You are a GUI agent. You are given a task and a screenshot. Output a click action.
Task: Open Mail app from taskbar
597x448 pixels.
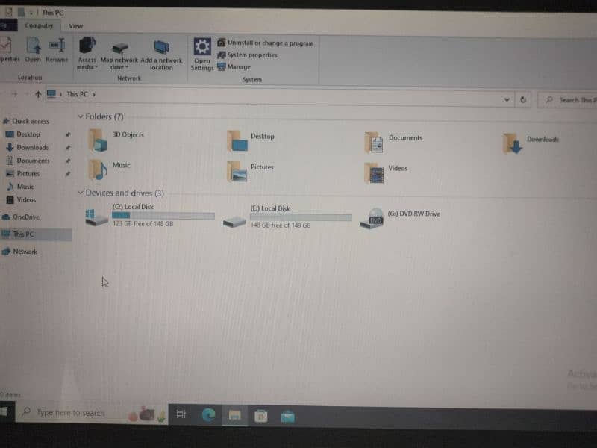288,417
